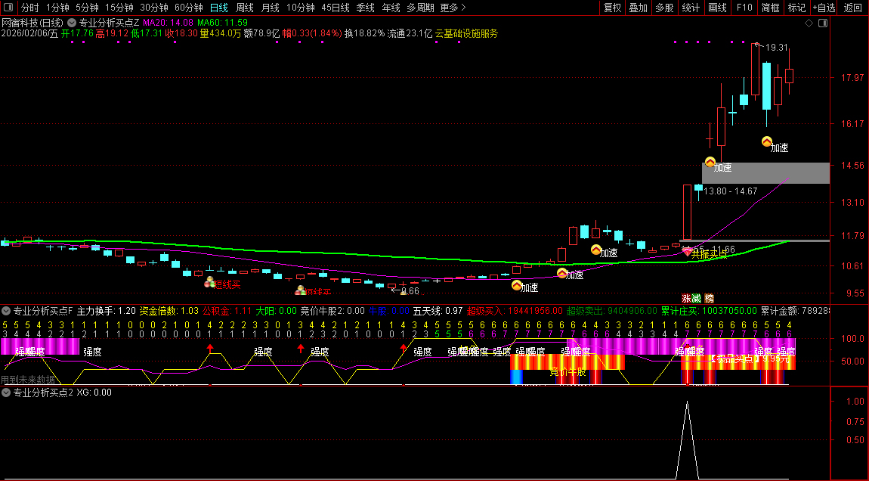
Task: Click the 共振买点 diamond marker
Action: [687, 251]
